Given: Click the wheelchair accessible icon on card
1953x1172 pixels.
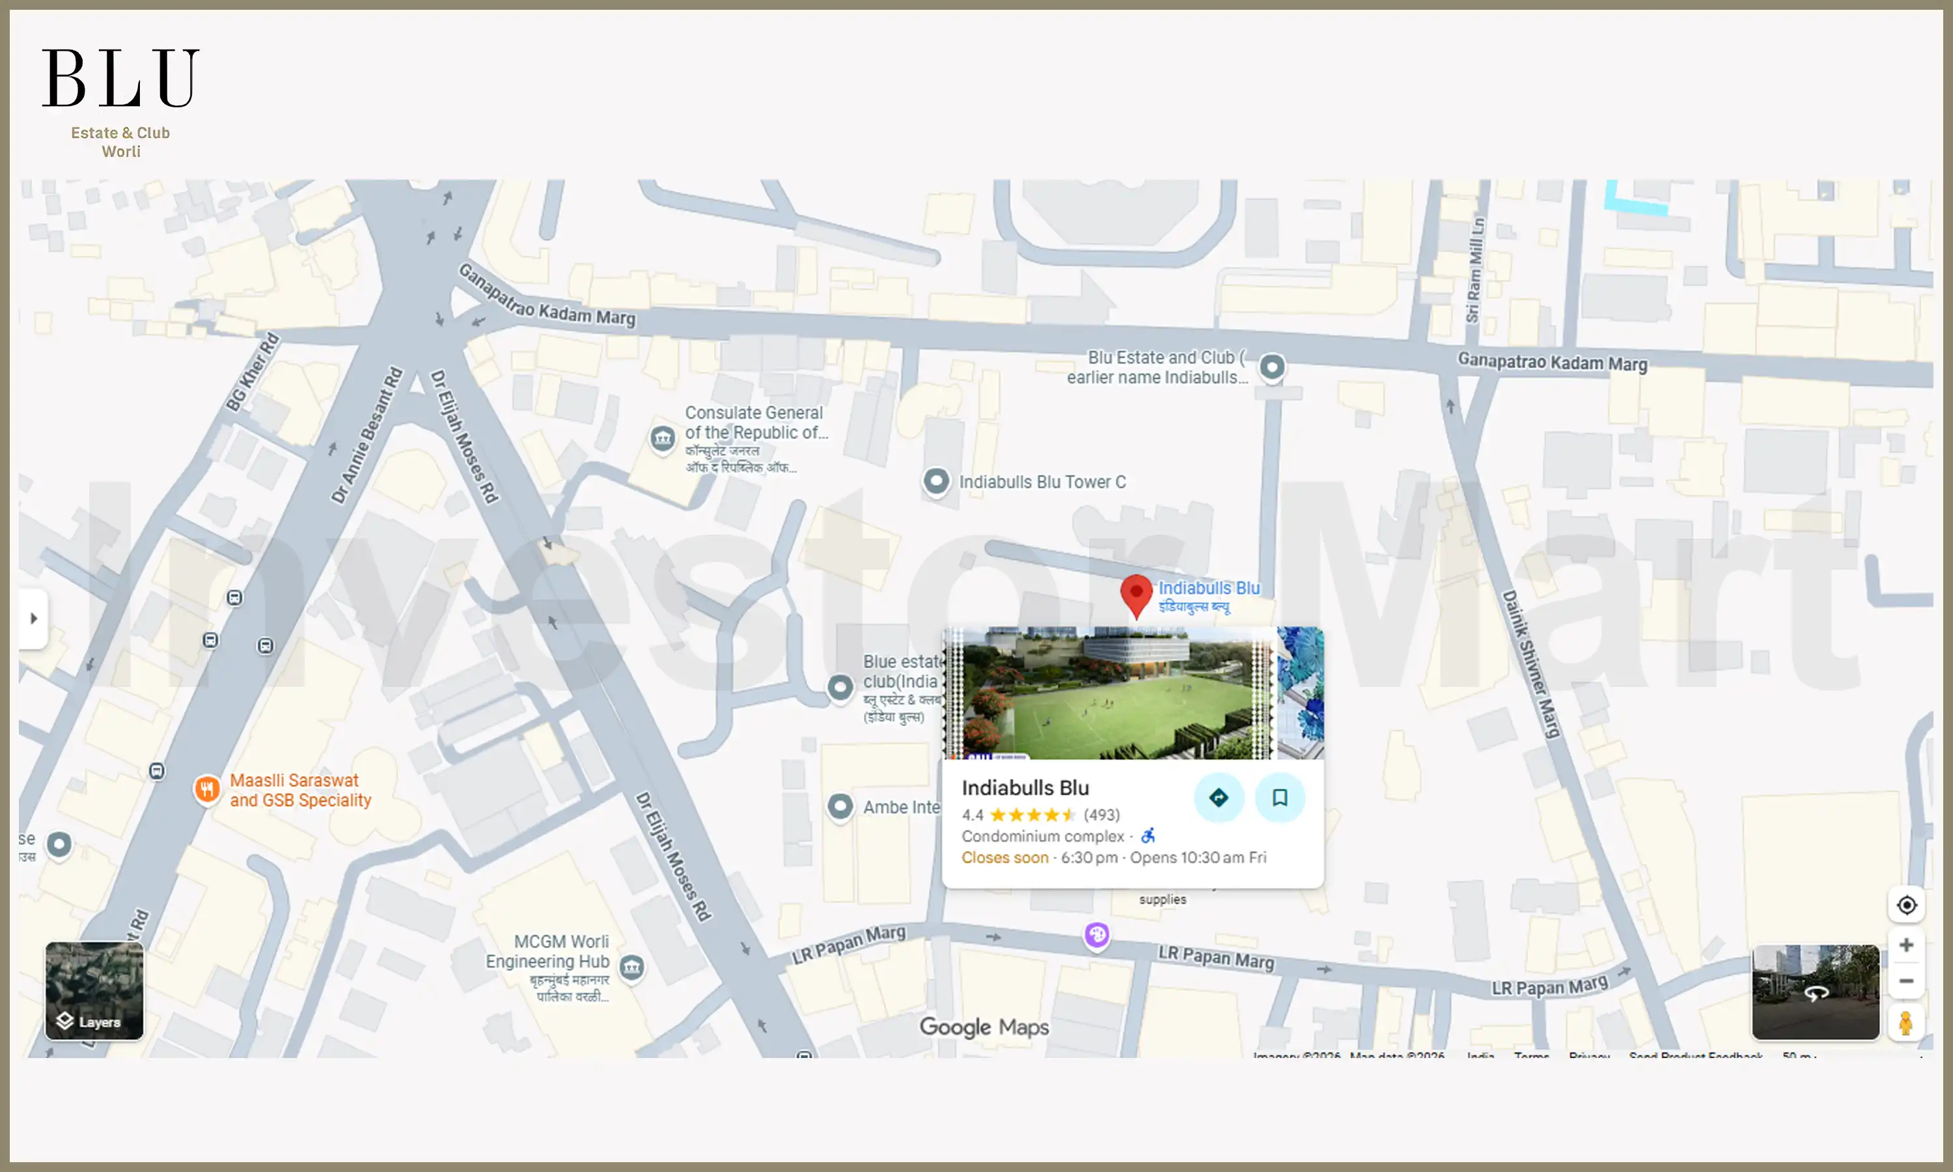Looking at the screenshot, I should [x=1148, y=835].
